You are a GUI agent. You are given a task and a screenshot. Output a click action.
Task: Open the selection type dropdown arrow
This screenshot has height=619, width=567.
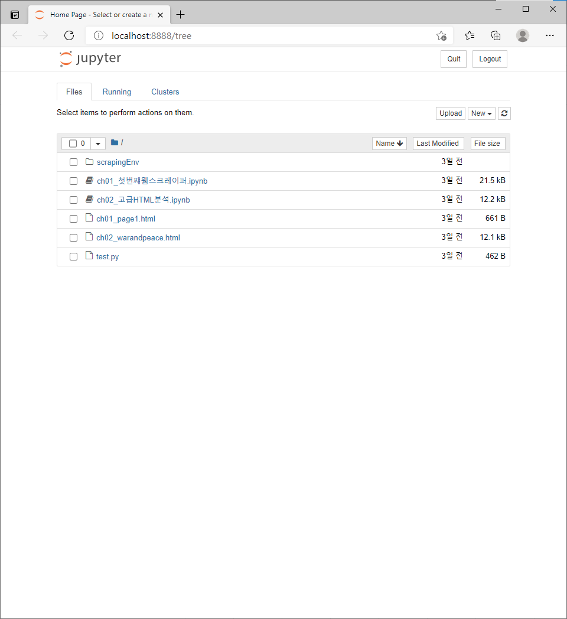pyautogui.click(x=98, y=144)
